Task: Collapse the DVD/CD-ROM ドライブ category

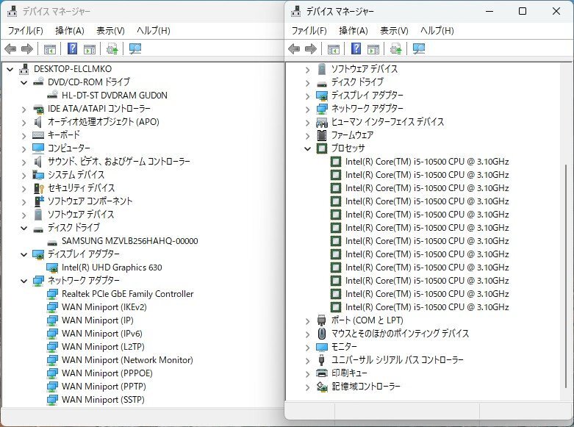Action: coord(24,82)
